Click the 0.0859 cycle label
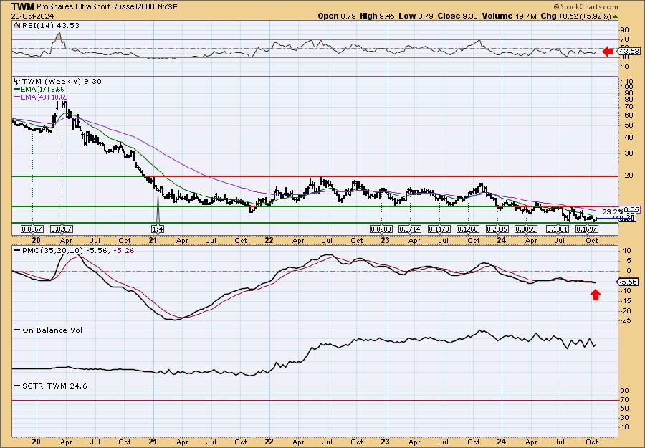The width and height of the screenshot is (645, 448). click(526, 229)
